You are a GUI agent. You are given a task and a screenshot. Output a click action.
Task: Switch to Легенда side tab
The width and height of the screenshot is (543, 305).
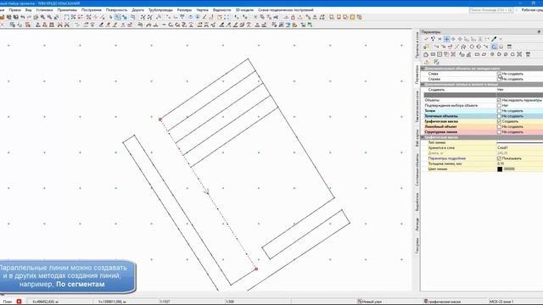[417, 224]
